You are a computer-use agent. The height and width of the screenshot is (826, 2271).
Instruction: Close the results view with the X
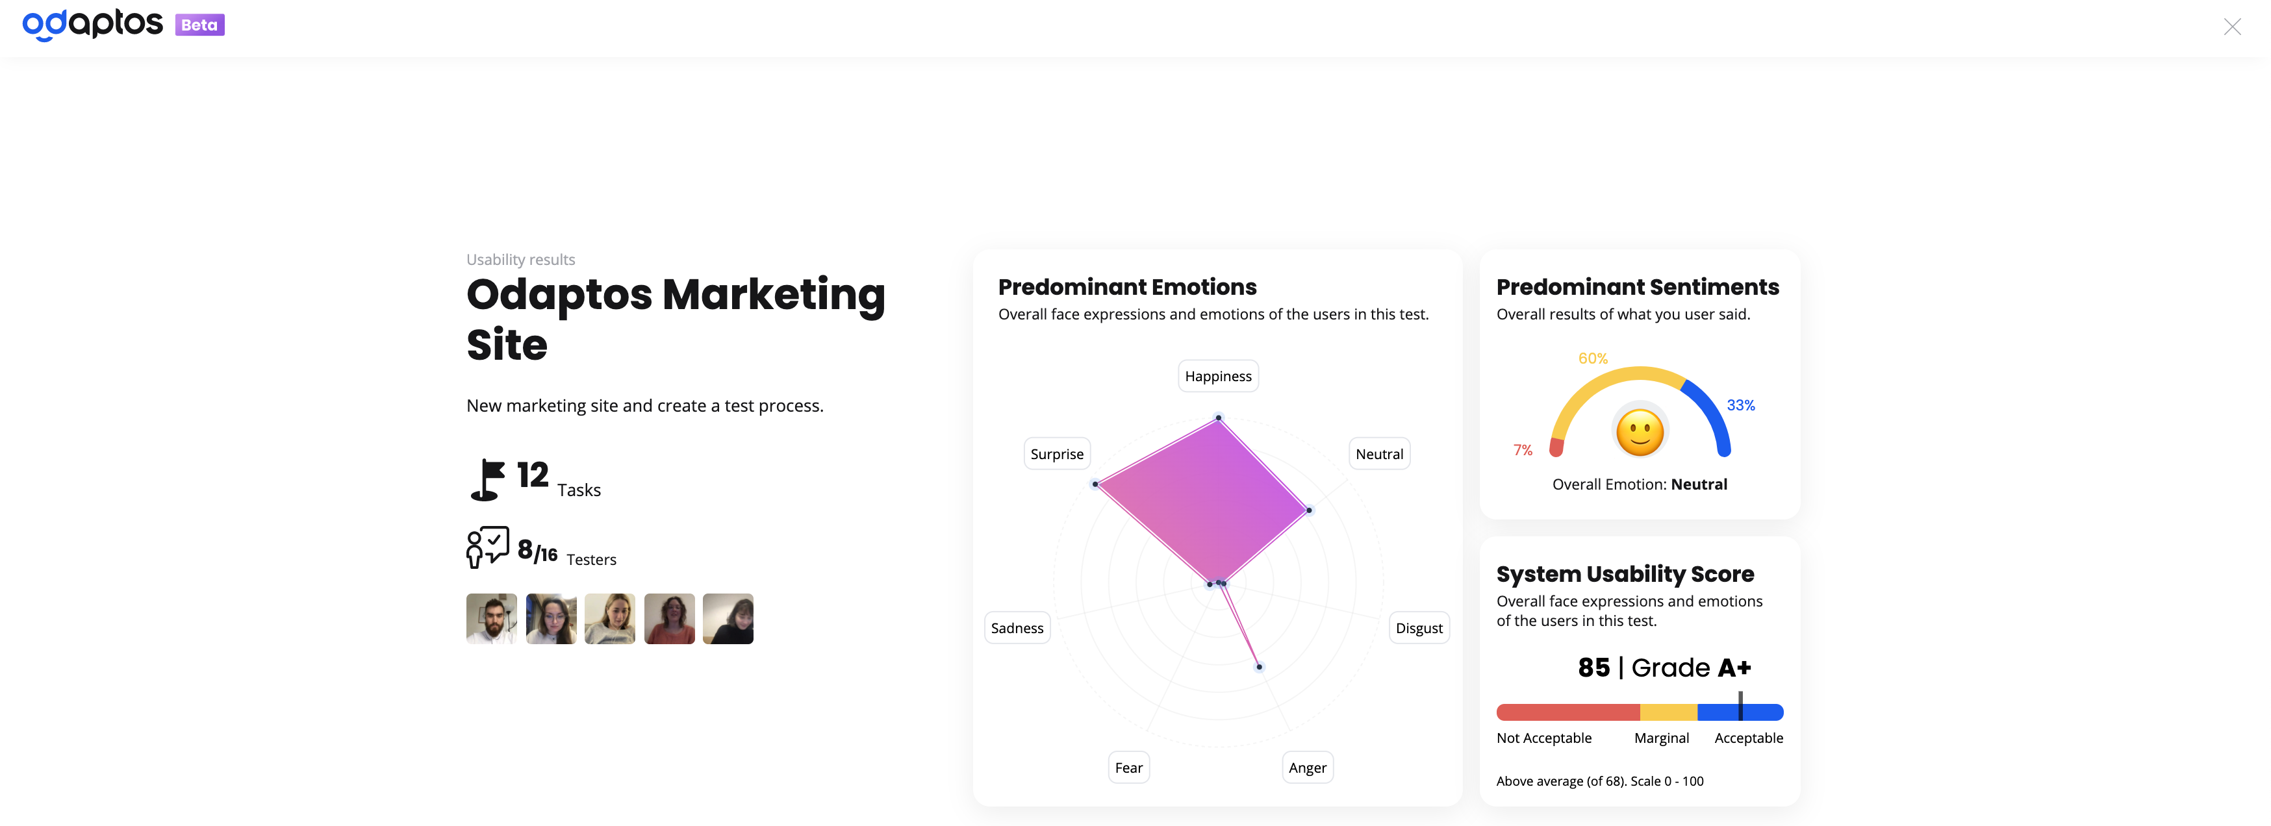pos(2231,27)
